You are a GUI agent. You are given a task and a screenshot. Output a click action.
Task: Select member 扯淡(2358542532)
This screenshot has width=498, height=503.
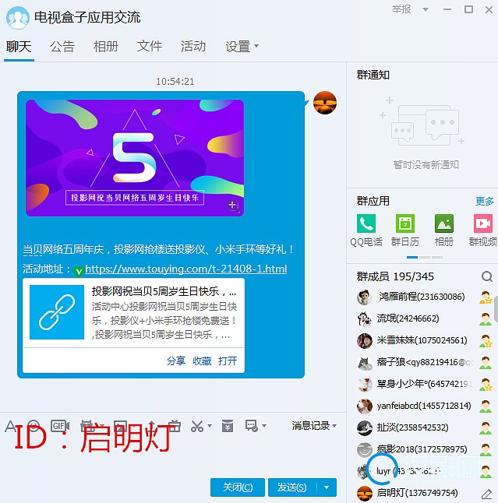click(x=424, y=428)
